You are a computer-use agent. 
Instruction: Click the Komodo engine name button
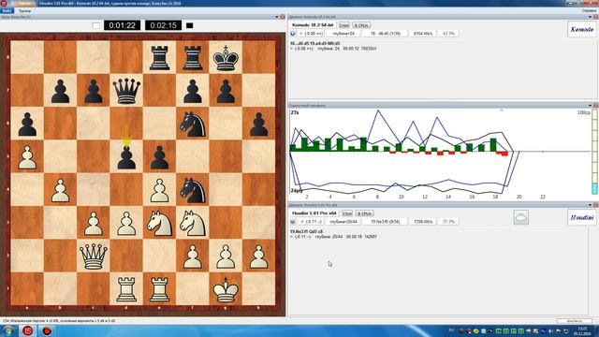coord(312,25)
